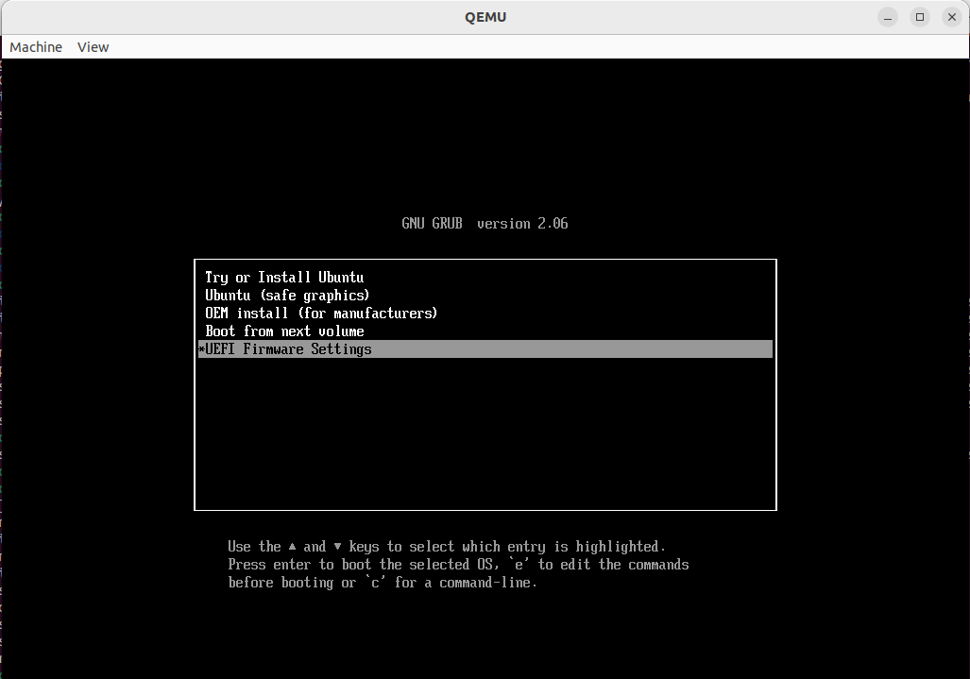Open the Machine menu
Screen dimensions: 970x679
[36, 47]
